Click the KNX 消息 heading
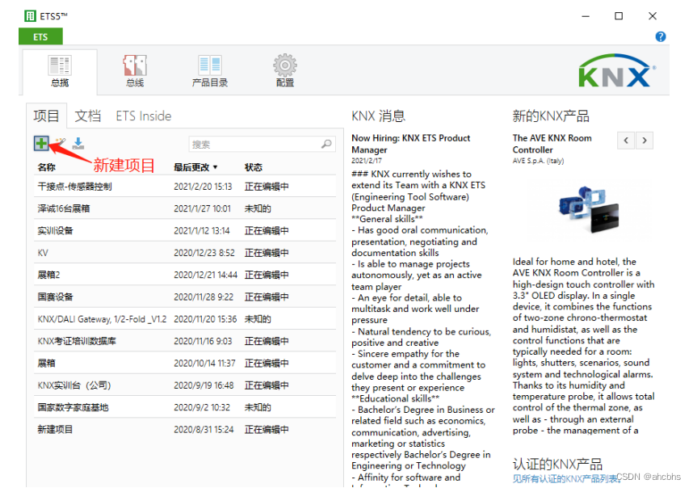This screenshot has width=693, height=488. tap(378, 116)
